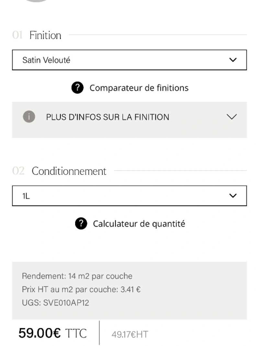Click the 59.00€ TTC price
This screenshot has height=346, width=259.
[52, 333]
